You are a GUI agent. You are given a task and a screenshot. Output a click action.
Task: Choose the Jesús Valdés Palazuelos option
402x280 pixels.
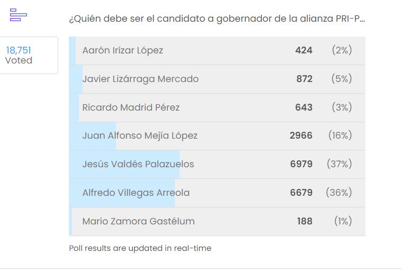[x=217, y=165]
